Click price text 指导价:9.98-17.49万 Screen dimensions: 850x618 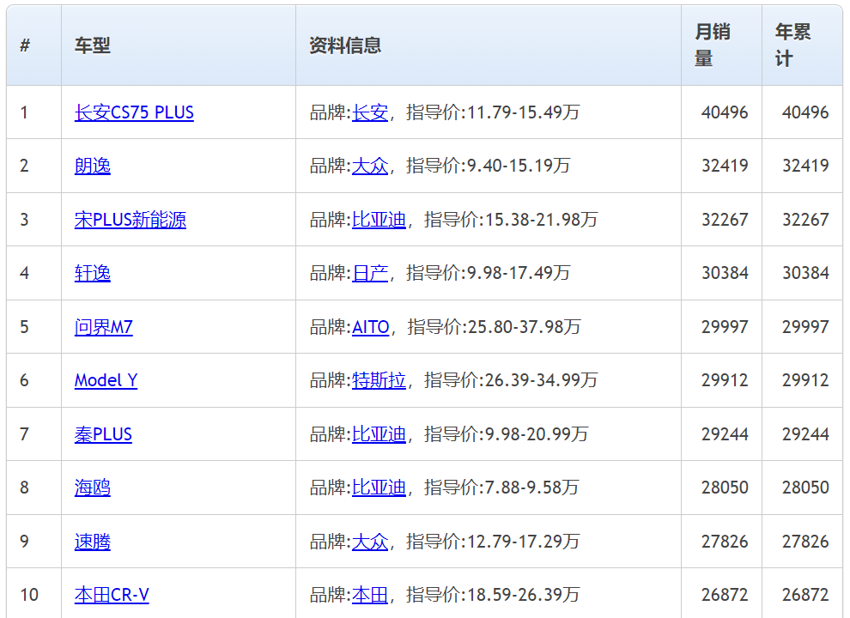click(x=488, y=273)
